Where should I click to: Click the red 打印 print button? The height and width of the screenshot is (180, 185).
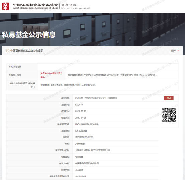[169, 98]
